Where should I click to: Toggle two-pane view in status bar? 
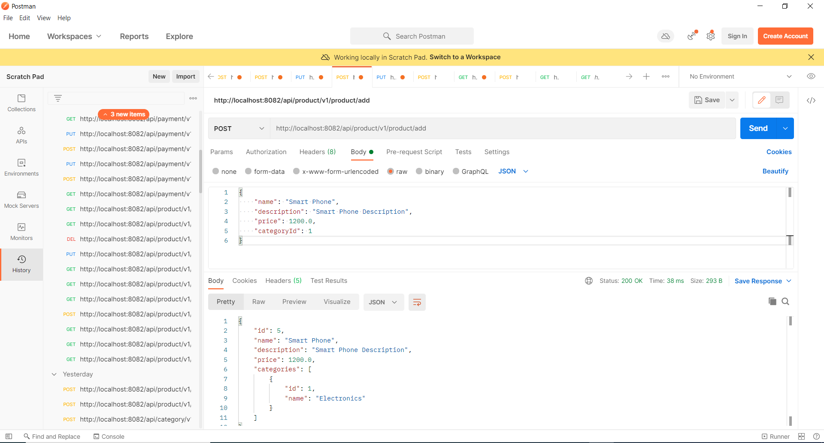pos(801,437)
